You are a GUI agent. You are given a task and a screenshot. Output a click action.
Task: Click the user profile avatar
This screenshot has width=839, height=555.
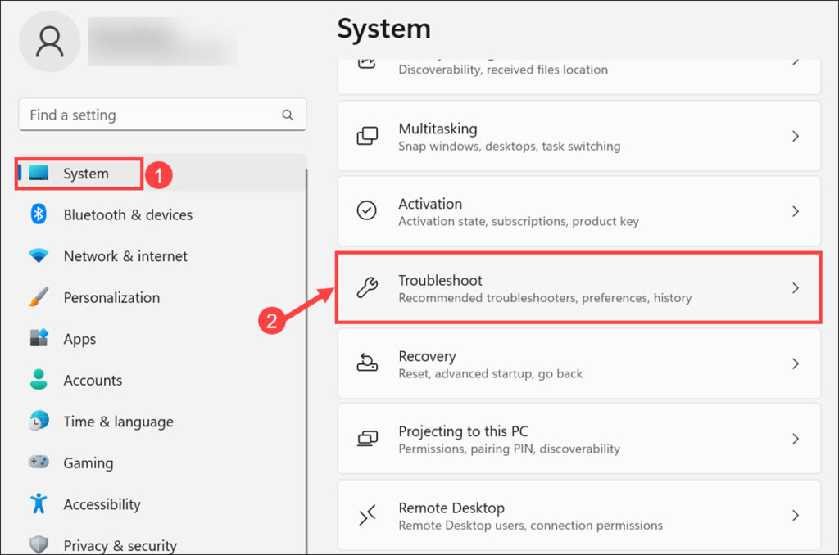[x=50, y=41]
